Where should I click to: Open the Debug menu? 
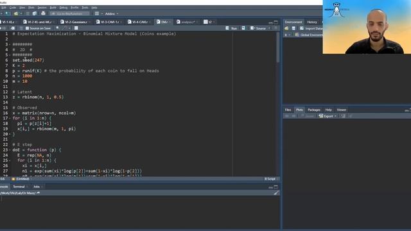click(x=64, y=8)
